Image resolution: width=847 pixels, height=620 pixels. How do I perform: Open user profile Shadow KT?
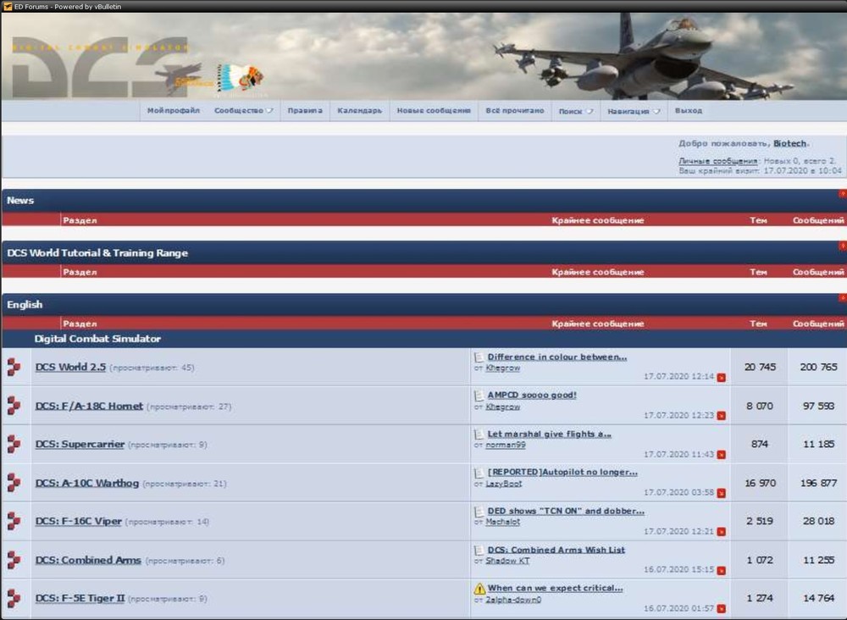tap(507, 561)
